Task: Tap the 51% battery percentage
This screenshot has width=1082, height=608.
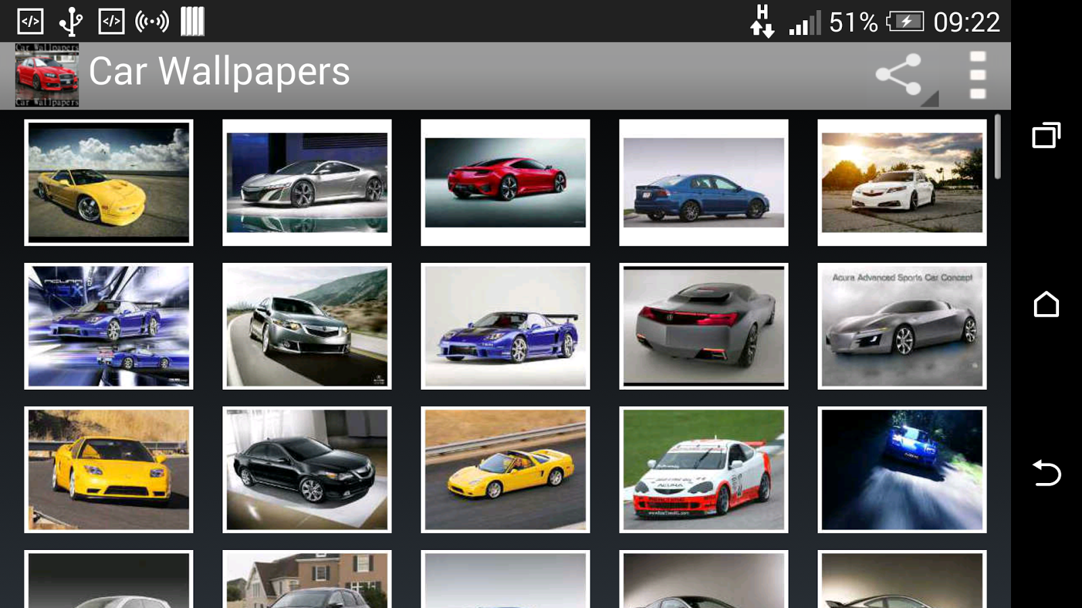Action: tap(853, 22)
